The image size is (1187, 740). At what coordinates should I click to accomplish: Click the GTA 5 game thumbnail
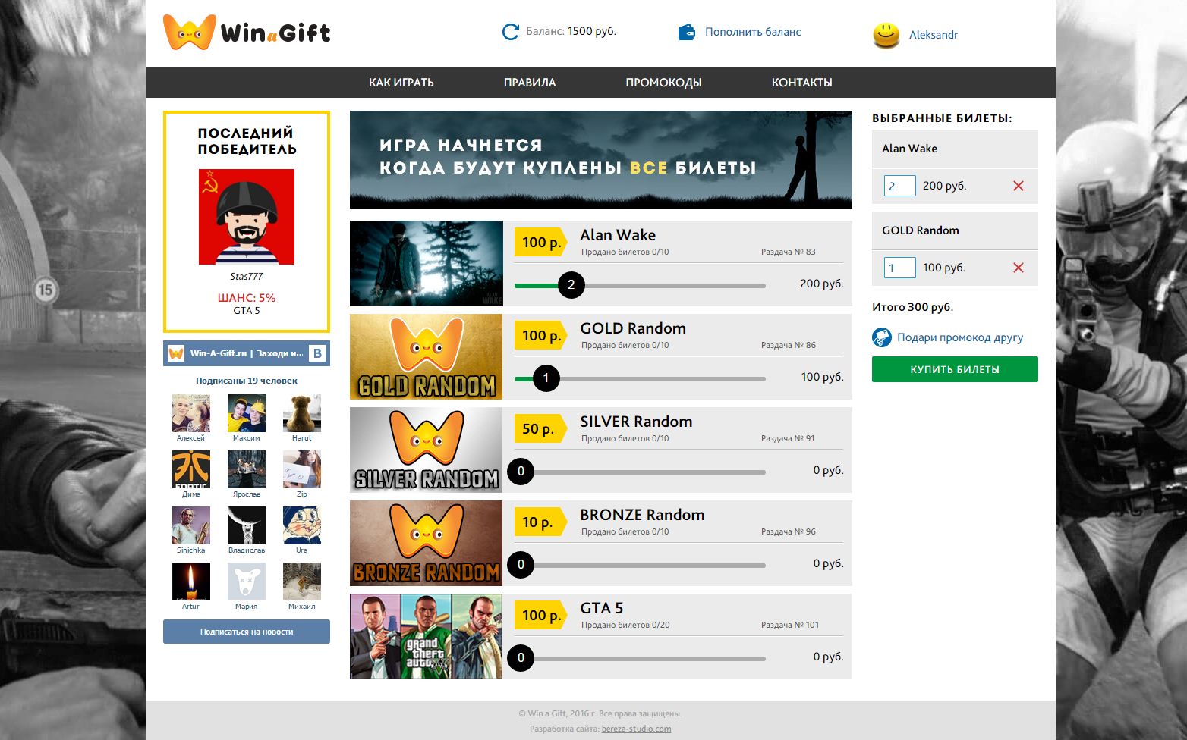(x=425, y=636)
